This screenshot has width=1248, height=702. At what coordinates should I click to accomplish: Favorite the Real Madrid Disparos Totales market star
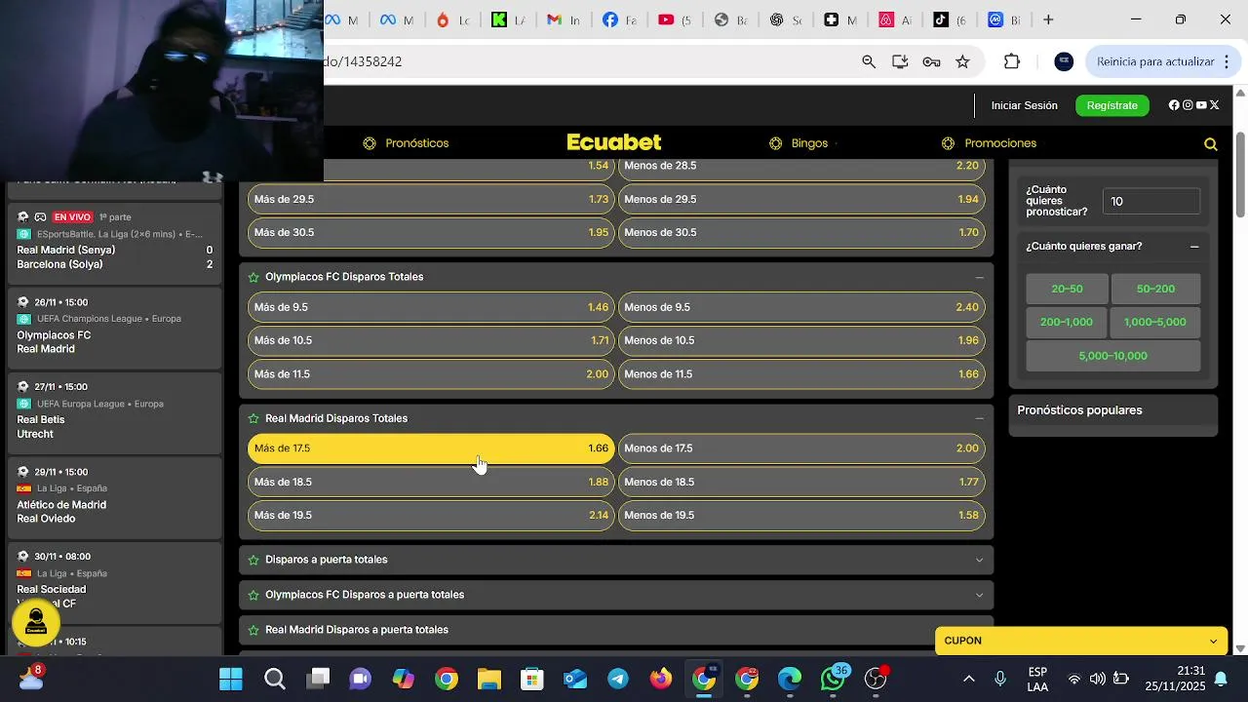pos(253,418)
